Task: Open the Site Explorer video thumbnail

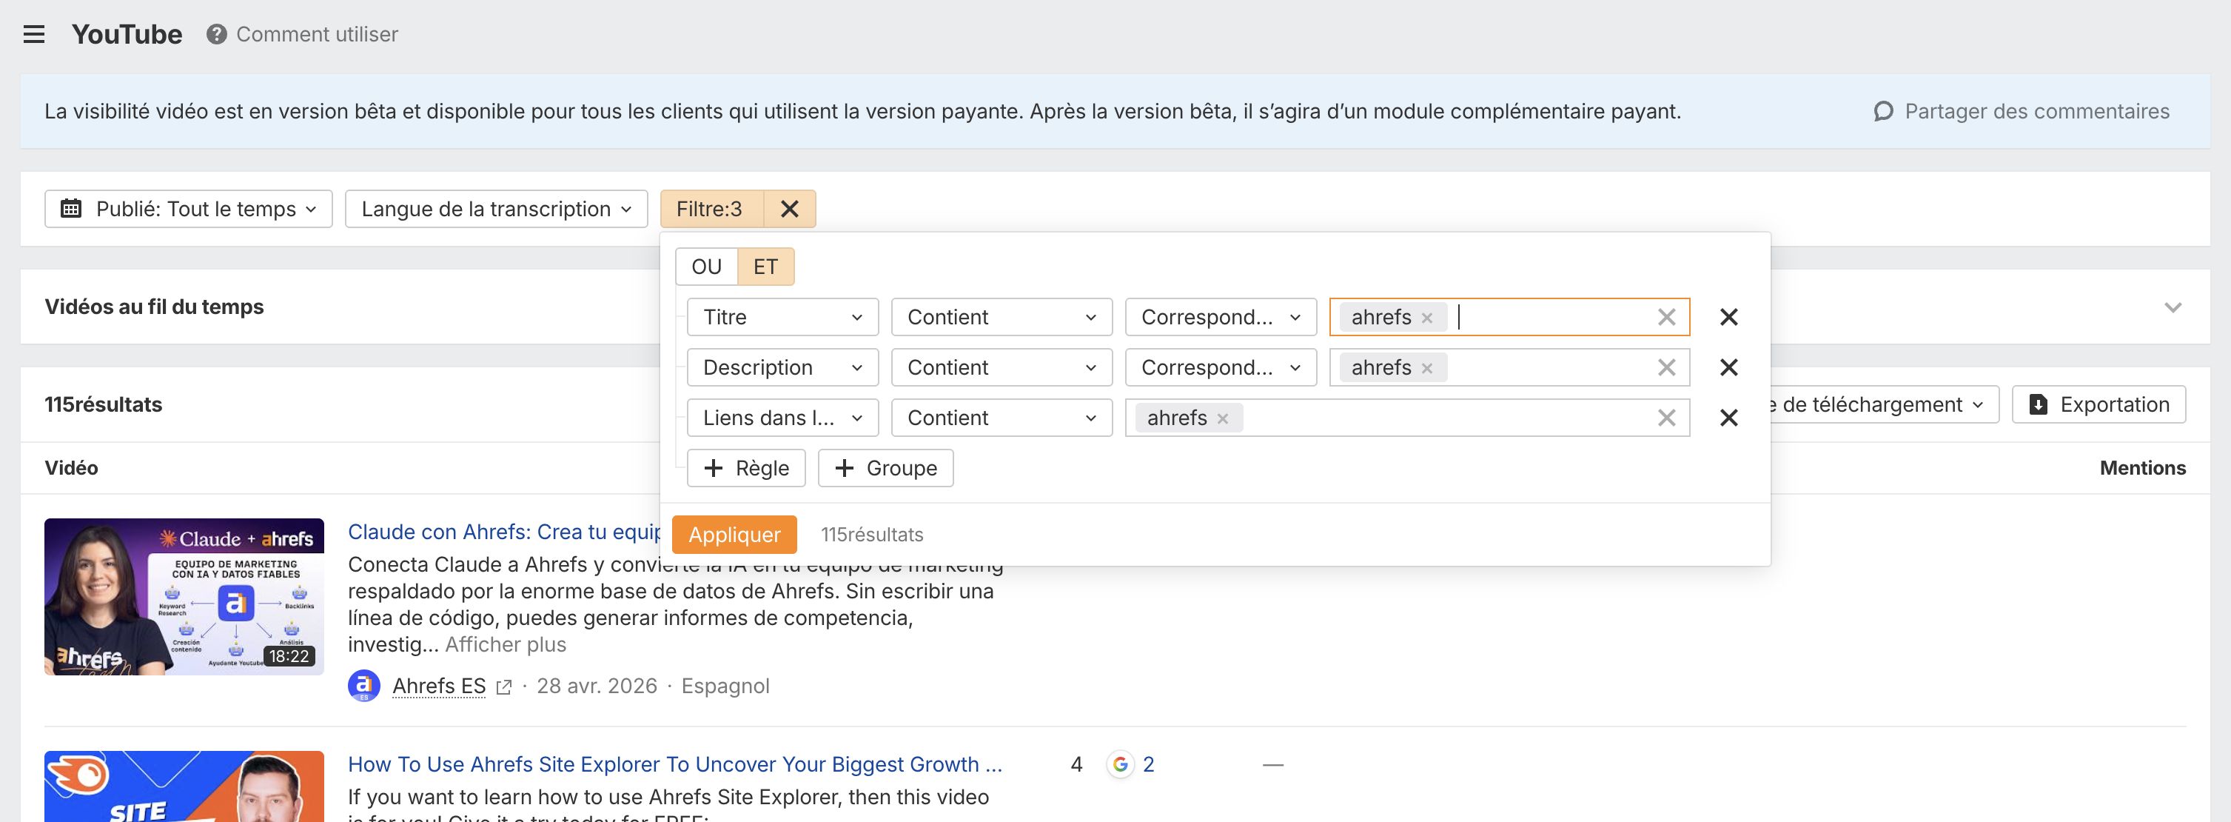Action: coord(184,786)
